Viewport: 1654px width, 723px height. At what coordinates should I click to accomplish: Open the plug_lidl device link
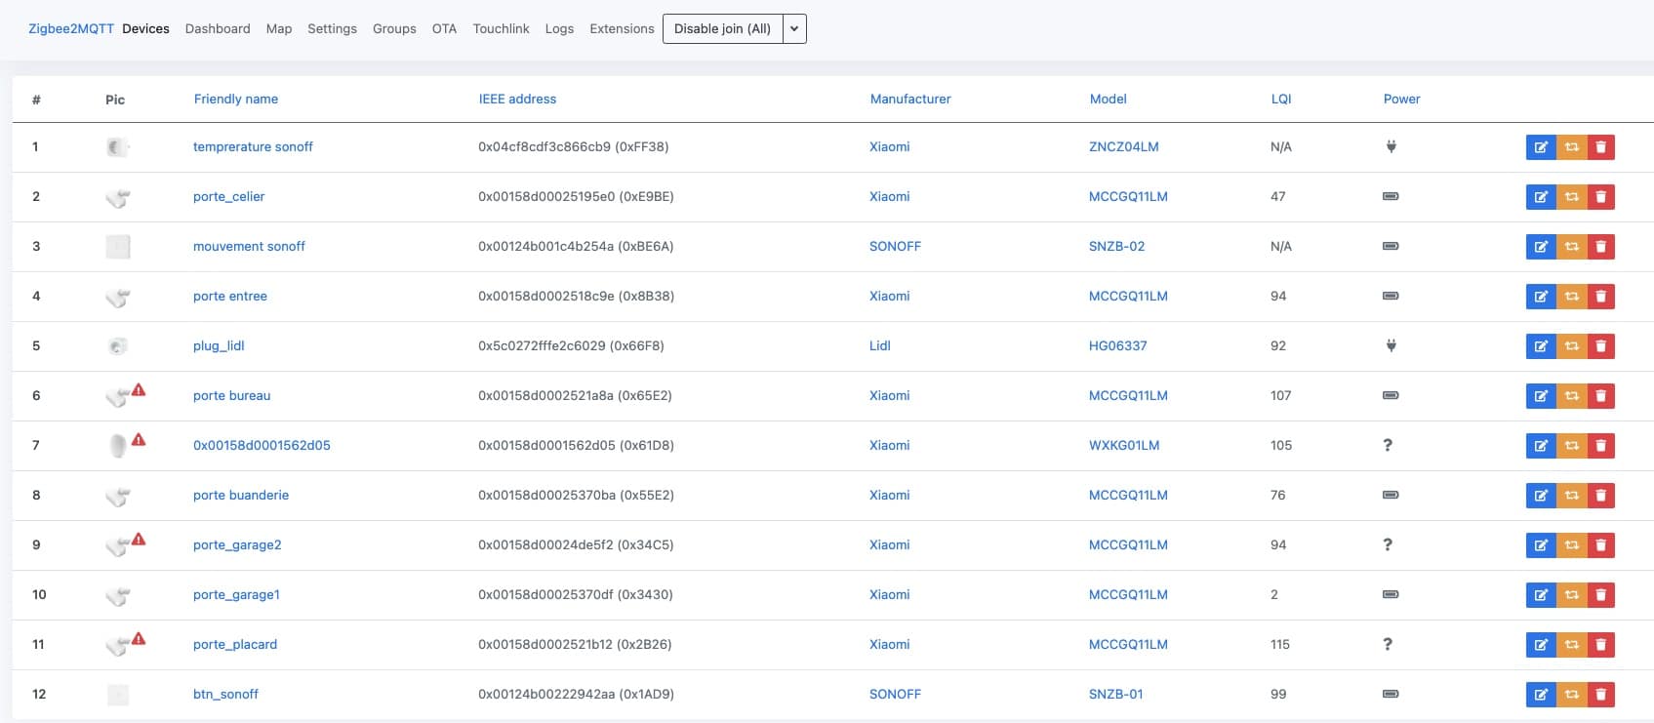[x=219, y=345]
